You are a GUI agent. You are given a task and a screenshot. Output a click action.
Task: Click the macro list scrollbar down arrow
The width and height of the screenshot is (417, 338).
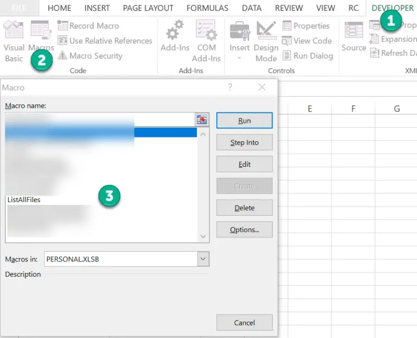click(x=203, y=236)
